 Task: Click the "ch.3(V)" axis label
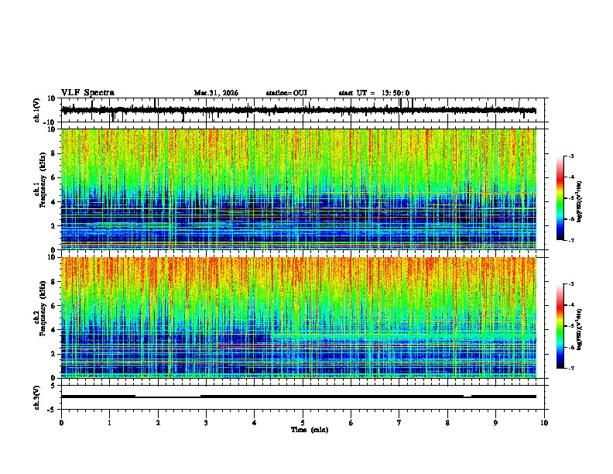37,397
